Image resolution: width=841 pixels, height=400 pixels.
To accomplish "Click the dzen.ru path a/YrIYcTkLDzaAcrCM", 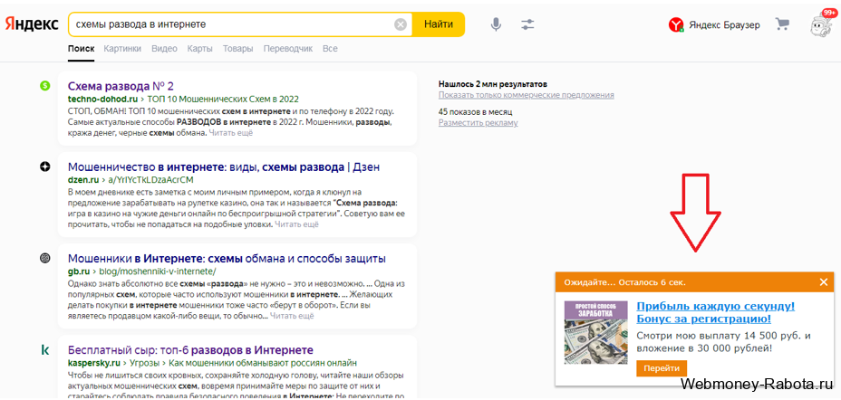I will click(x=150, y=180).
